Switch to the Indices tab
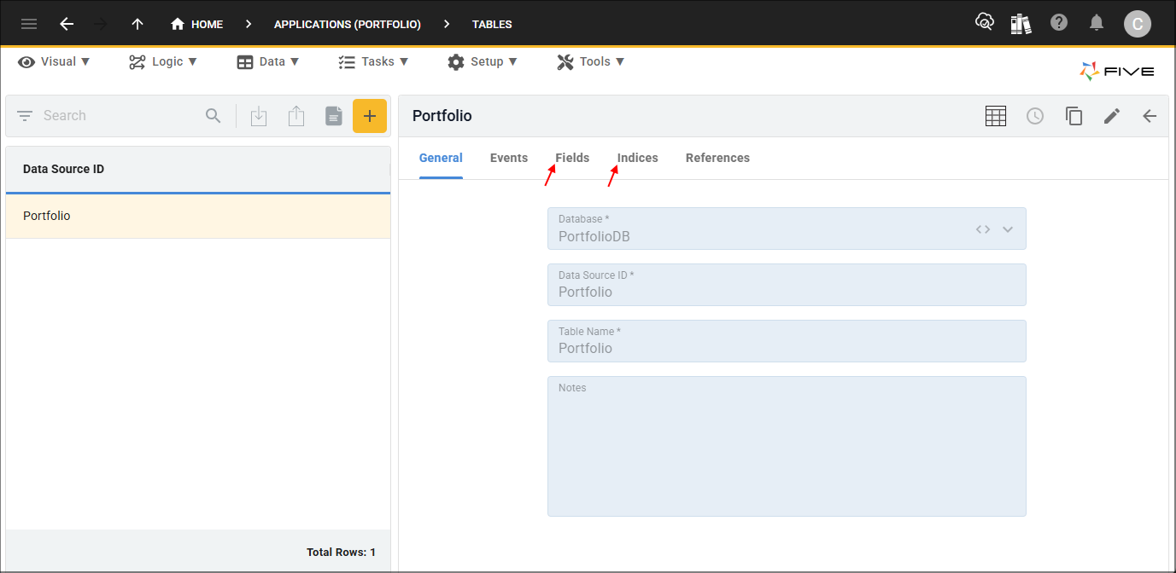 pos(637,157)
